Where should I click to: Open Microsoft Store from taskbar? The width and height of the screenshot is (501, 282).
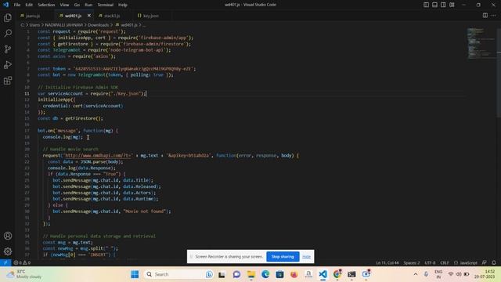[279, 274]
